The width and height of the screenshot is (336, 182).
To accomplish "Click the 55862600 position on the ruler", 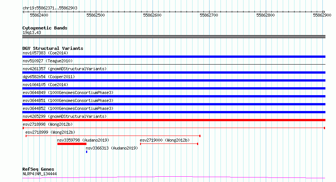I will point(152,15).
